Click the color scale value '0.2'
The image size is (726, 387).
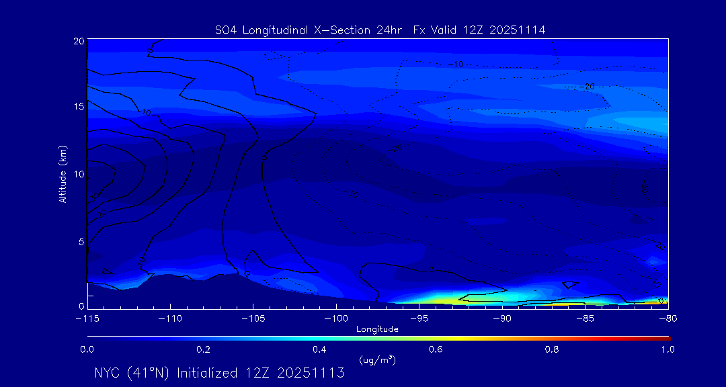pyautogui.click(x=204, y=349)
